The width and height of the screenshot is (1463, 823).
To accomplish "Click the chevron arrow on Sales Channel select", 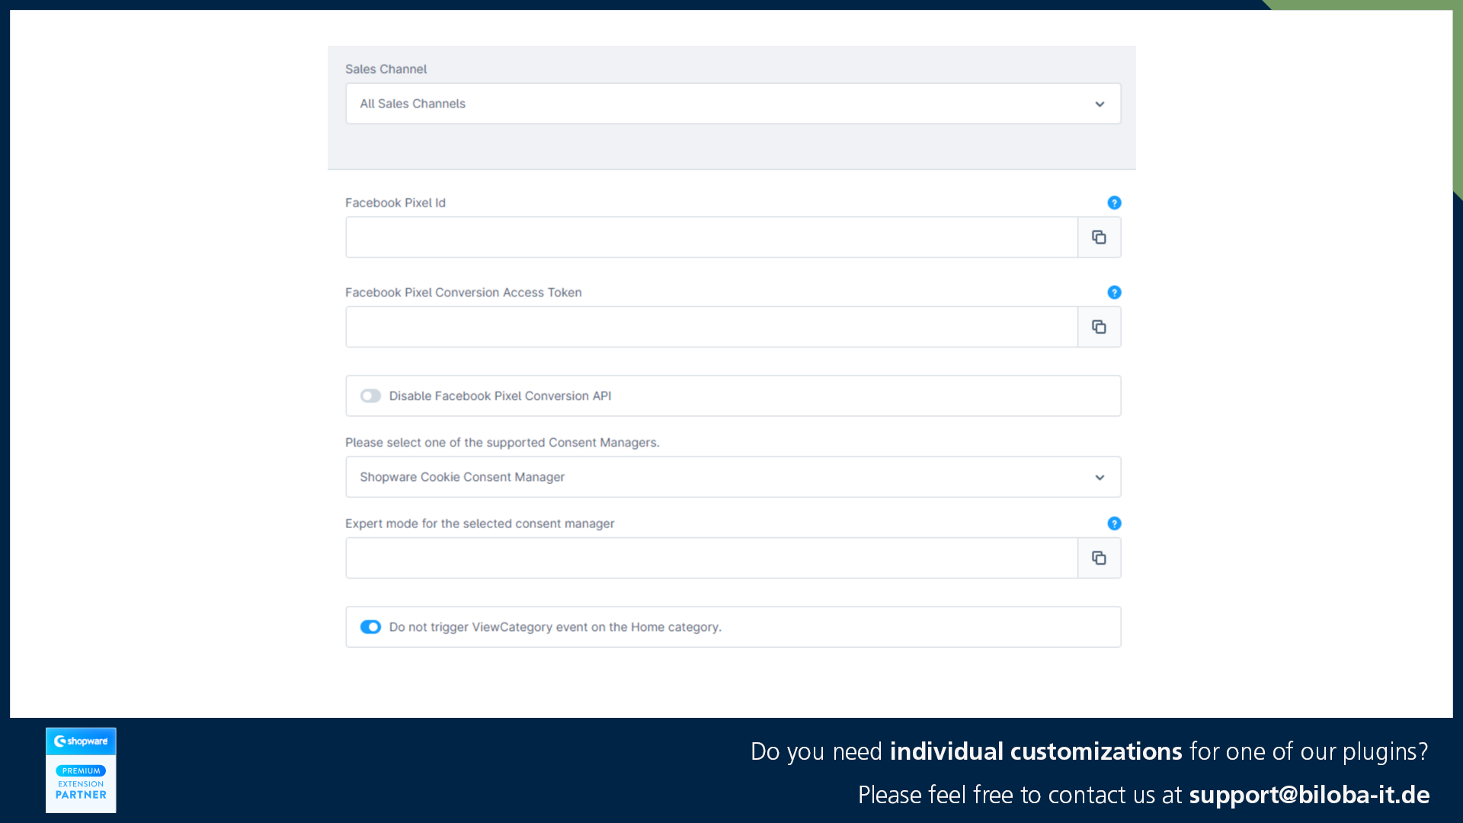I will pos(1100,104).
